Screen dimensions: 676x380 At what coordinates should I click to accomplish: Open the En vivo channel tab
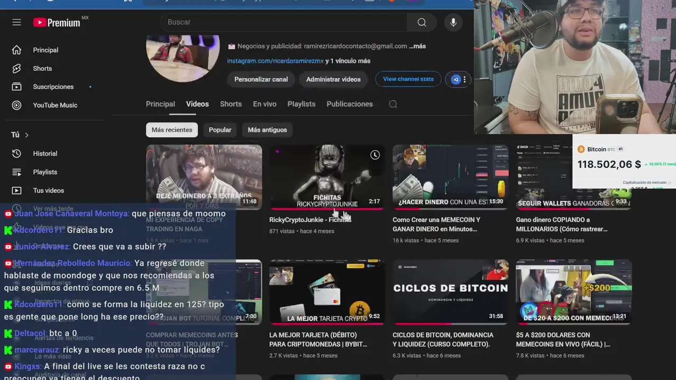(265, 104)
